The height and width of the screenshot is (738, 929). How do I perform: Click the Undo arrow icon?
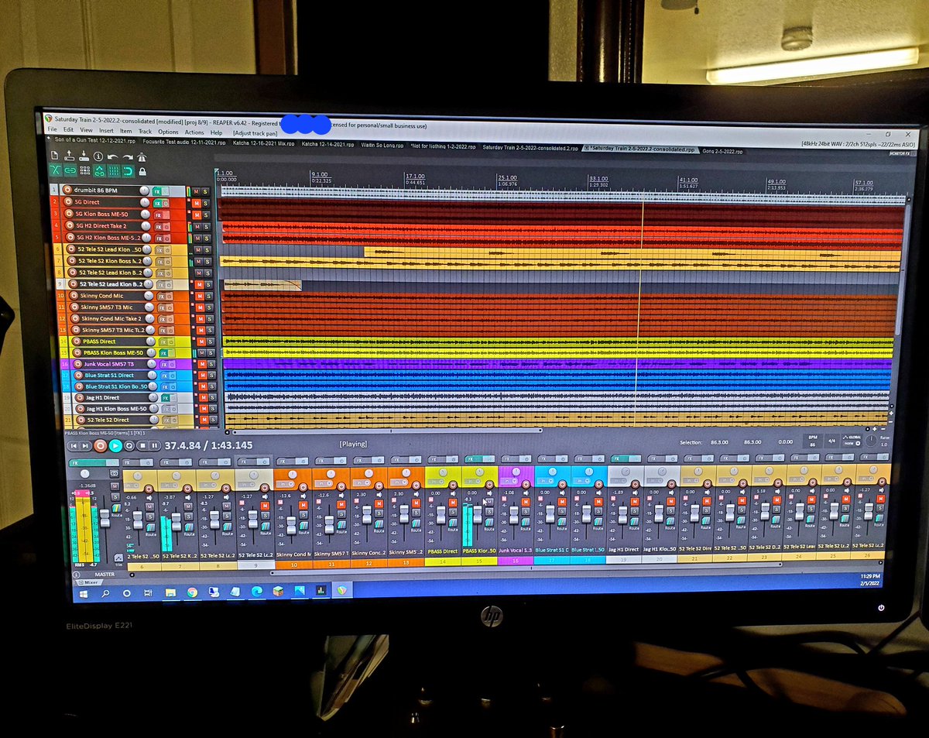coord(112,157)
